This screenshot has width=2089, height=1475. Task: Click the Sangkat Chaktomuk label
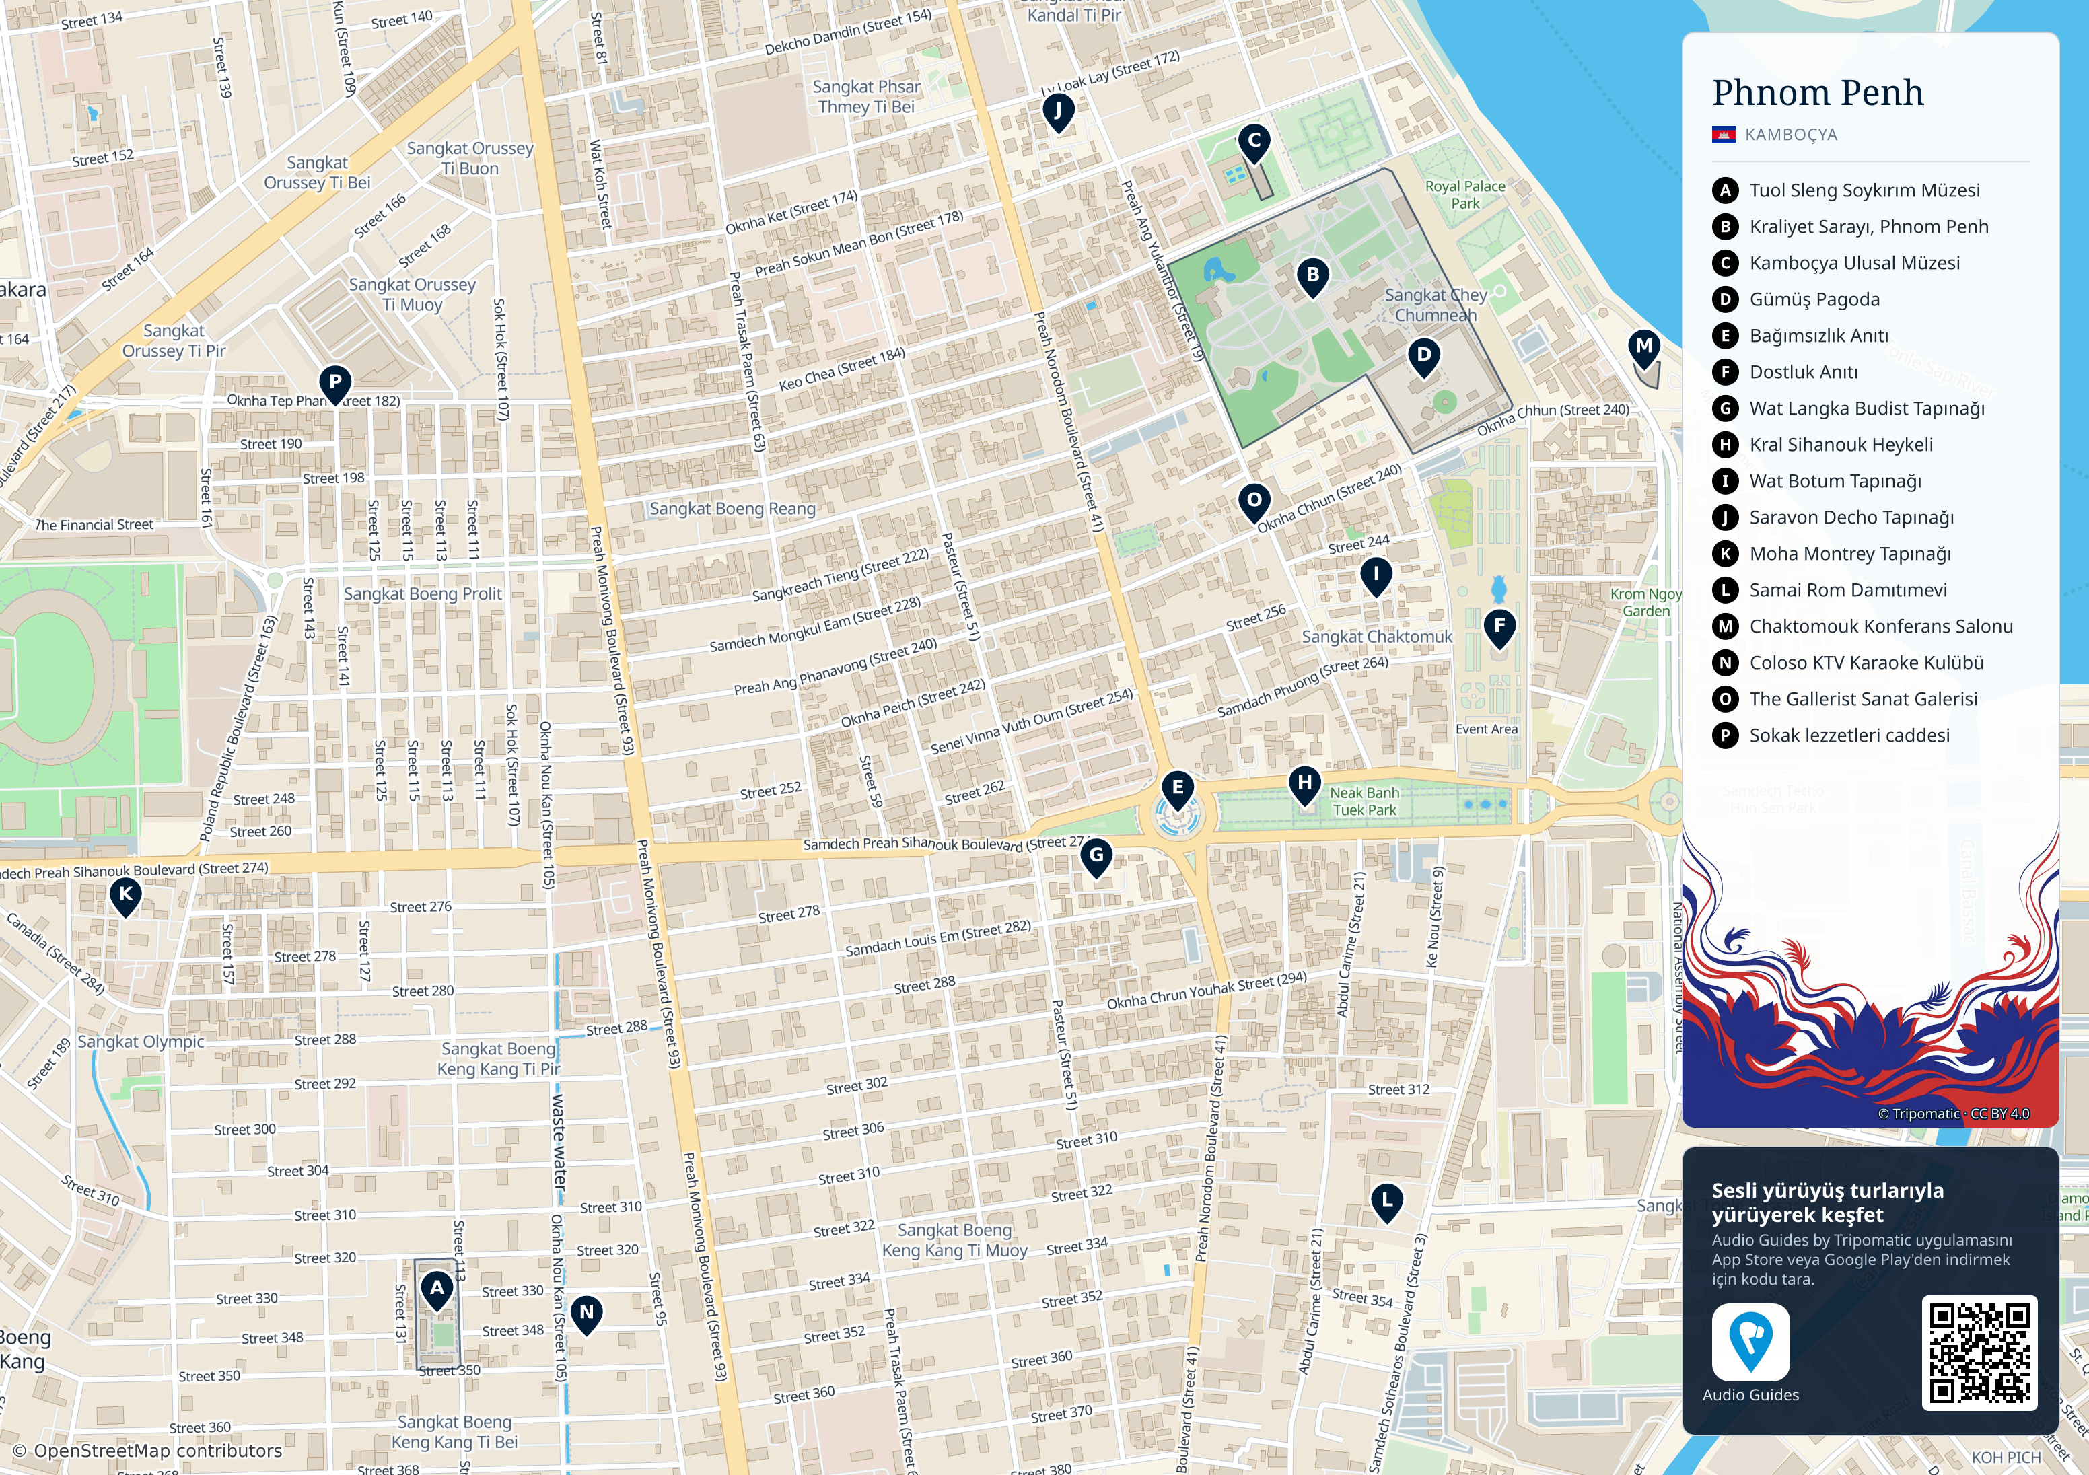point(1376,637)
